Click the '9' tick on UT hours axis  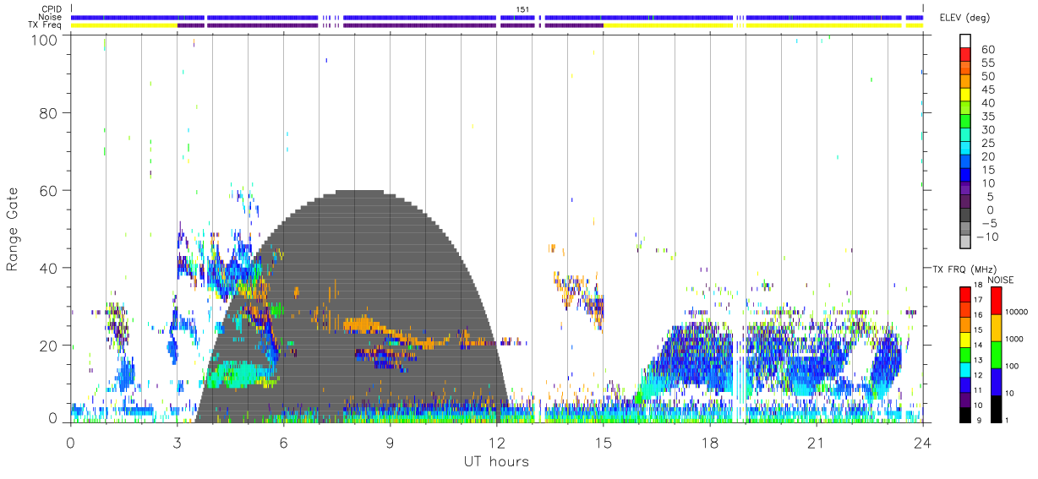coord(390,442)
